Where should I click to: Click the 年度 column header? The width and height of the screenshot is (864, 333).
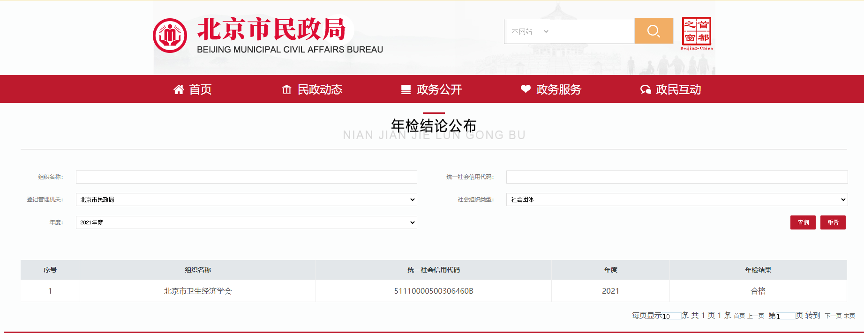pyautogui.click(x=610, y=270)
